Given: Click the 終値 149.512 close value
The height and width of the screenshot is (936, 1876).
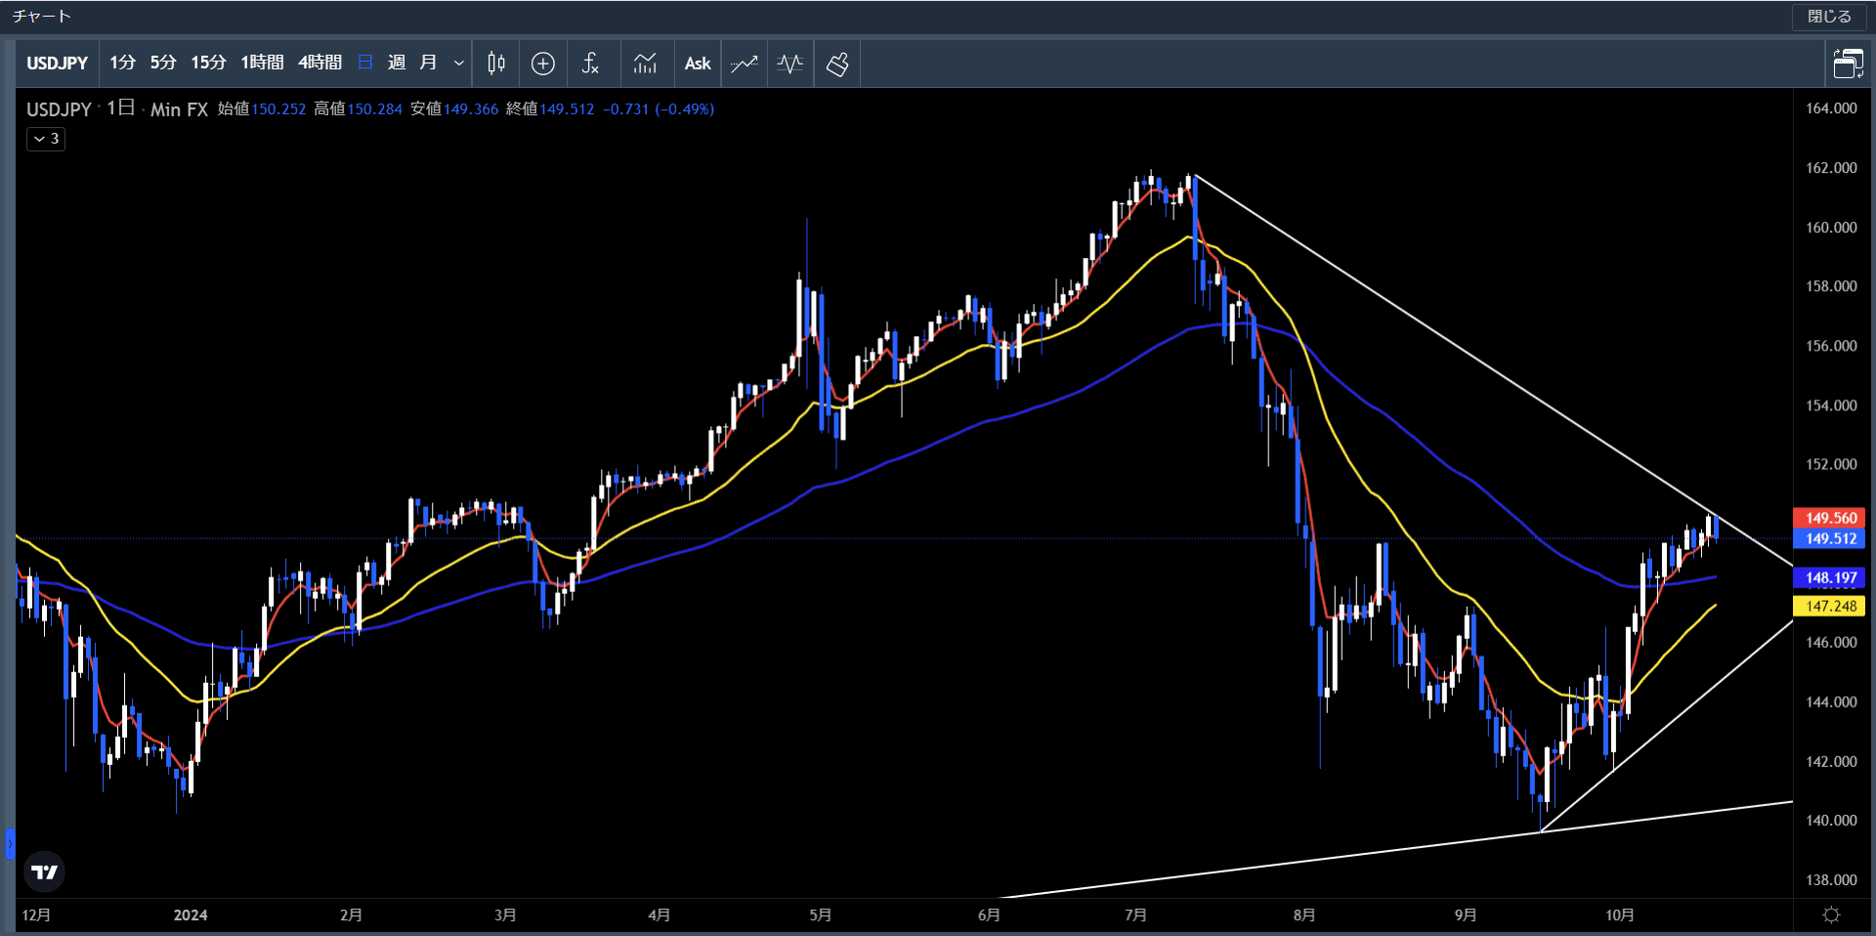Looking at the screenshot, I should tap(550, 109).
